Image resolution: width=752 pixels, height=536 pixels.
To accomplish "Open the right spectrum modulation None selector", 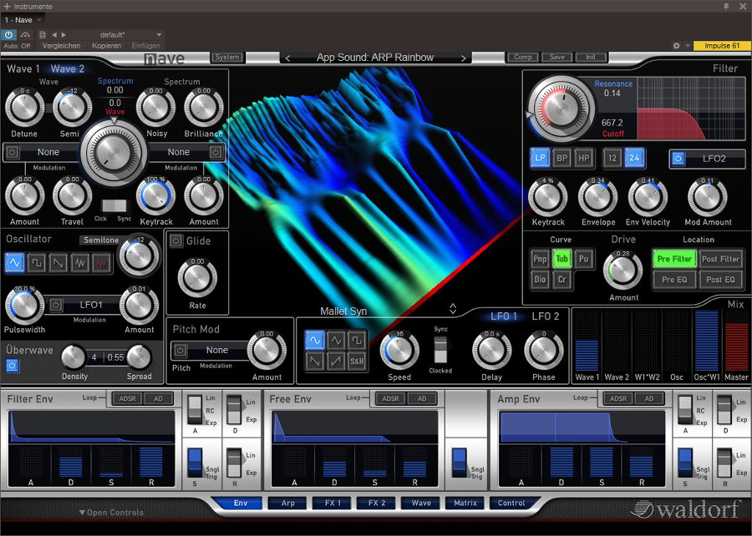I will tap(179, 152).
